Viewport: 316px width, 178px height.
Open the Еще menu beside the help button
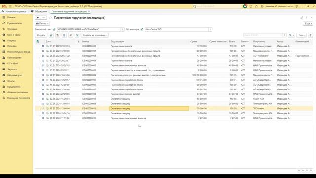pos(301,35)
